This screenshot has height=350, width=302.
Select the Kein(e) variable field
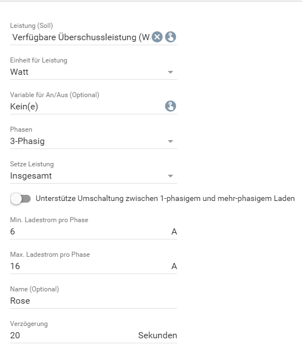point(87,107)
